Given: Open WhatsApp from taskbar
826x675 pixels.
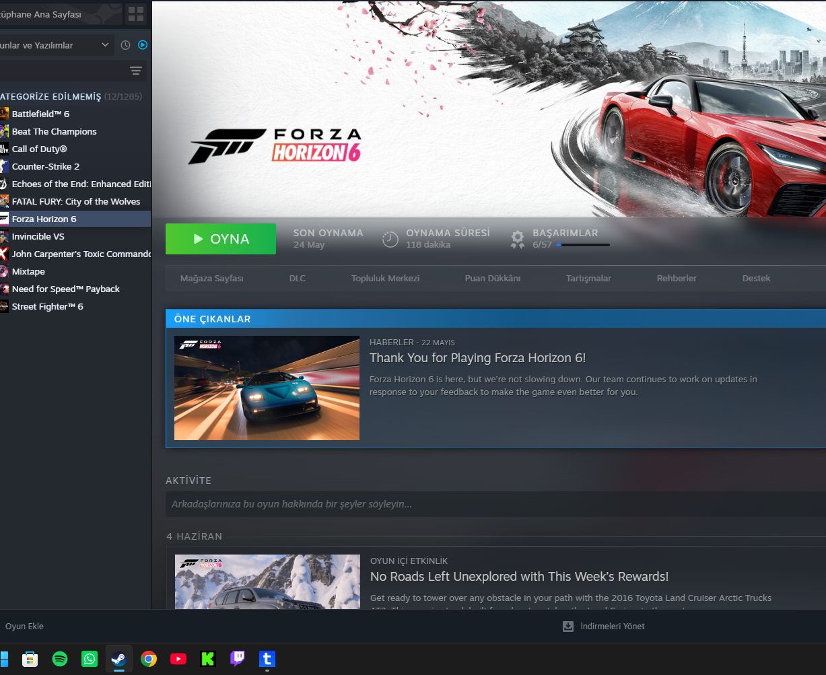Looking at the screenshot, I should [x=90, y=659].
